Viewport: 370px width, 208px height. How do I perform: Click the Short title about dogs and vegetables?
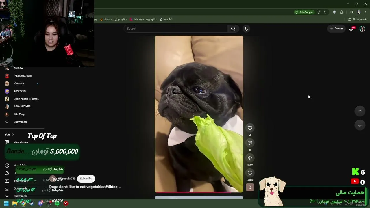click(85, 187)
